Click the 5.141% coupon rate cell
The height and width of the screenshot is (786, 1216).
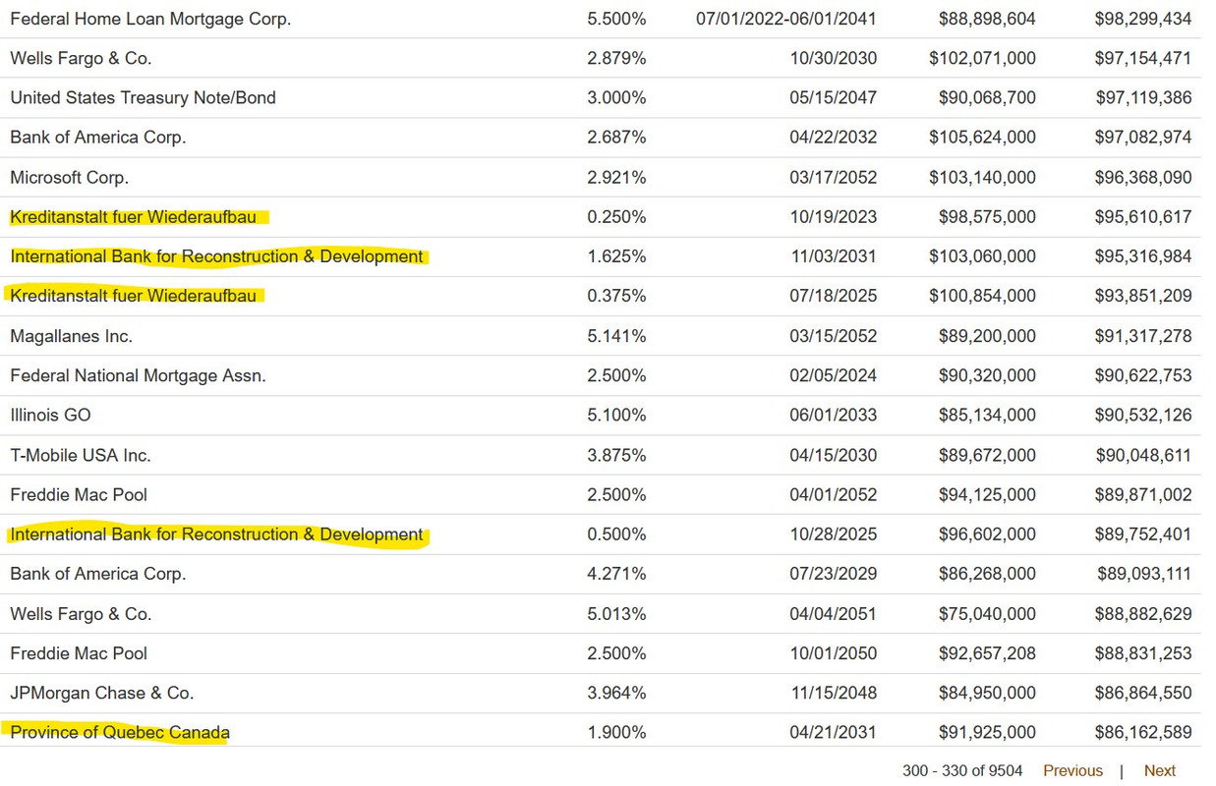(x=616, y=336)
